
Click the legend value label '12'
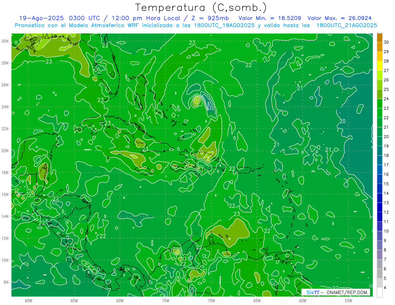tap(386, 212)
